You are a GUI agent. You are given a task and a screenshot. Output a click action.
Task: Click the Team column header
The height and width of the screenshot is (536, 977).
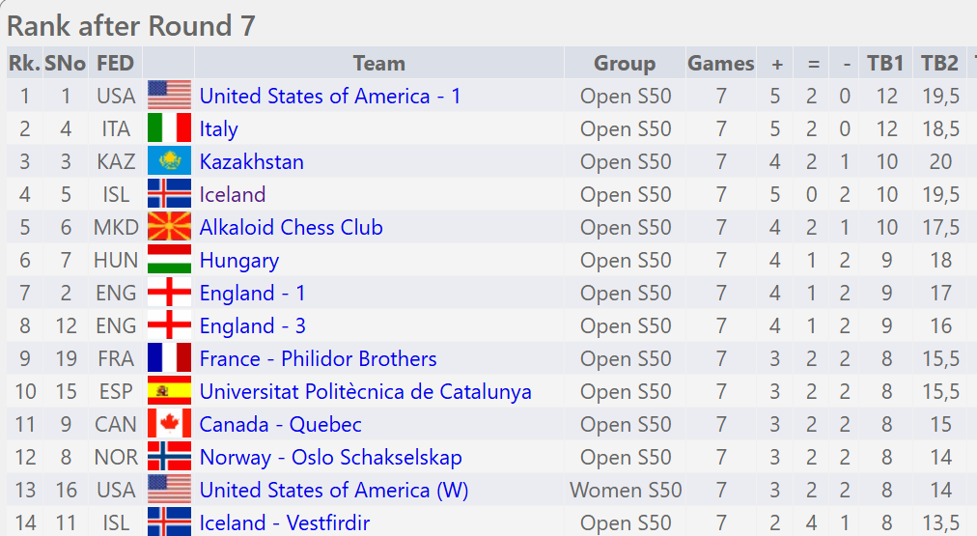click(378, 64)
